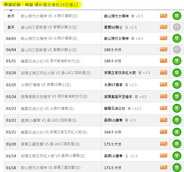Click the green 準 icon in the 昨天 row
The width and height of the screenshot is (184, 172).
[177, 16]
